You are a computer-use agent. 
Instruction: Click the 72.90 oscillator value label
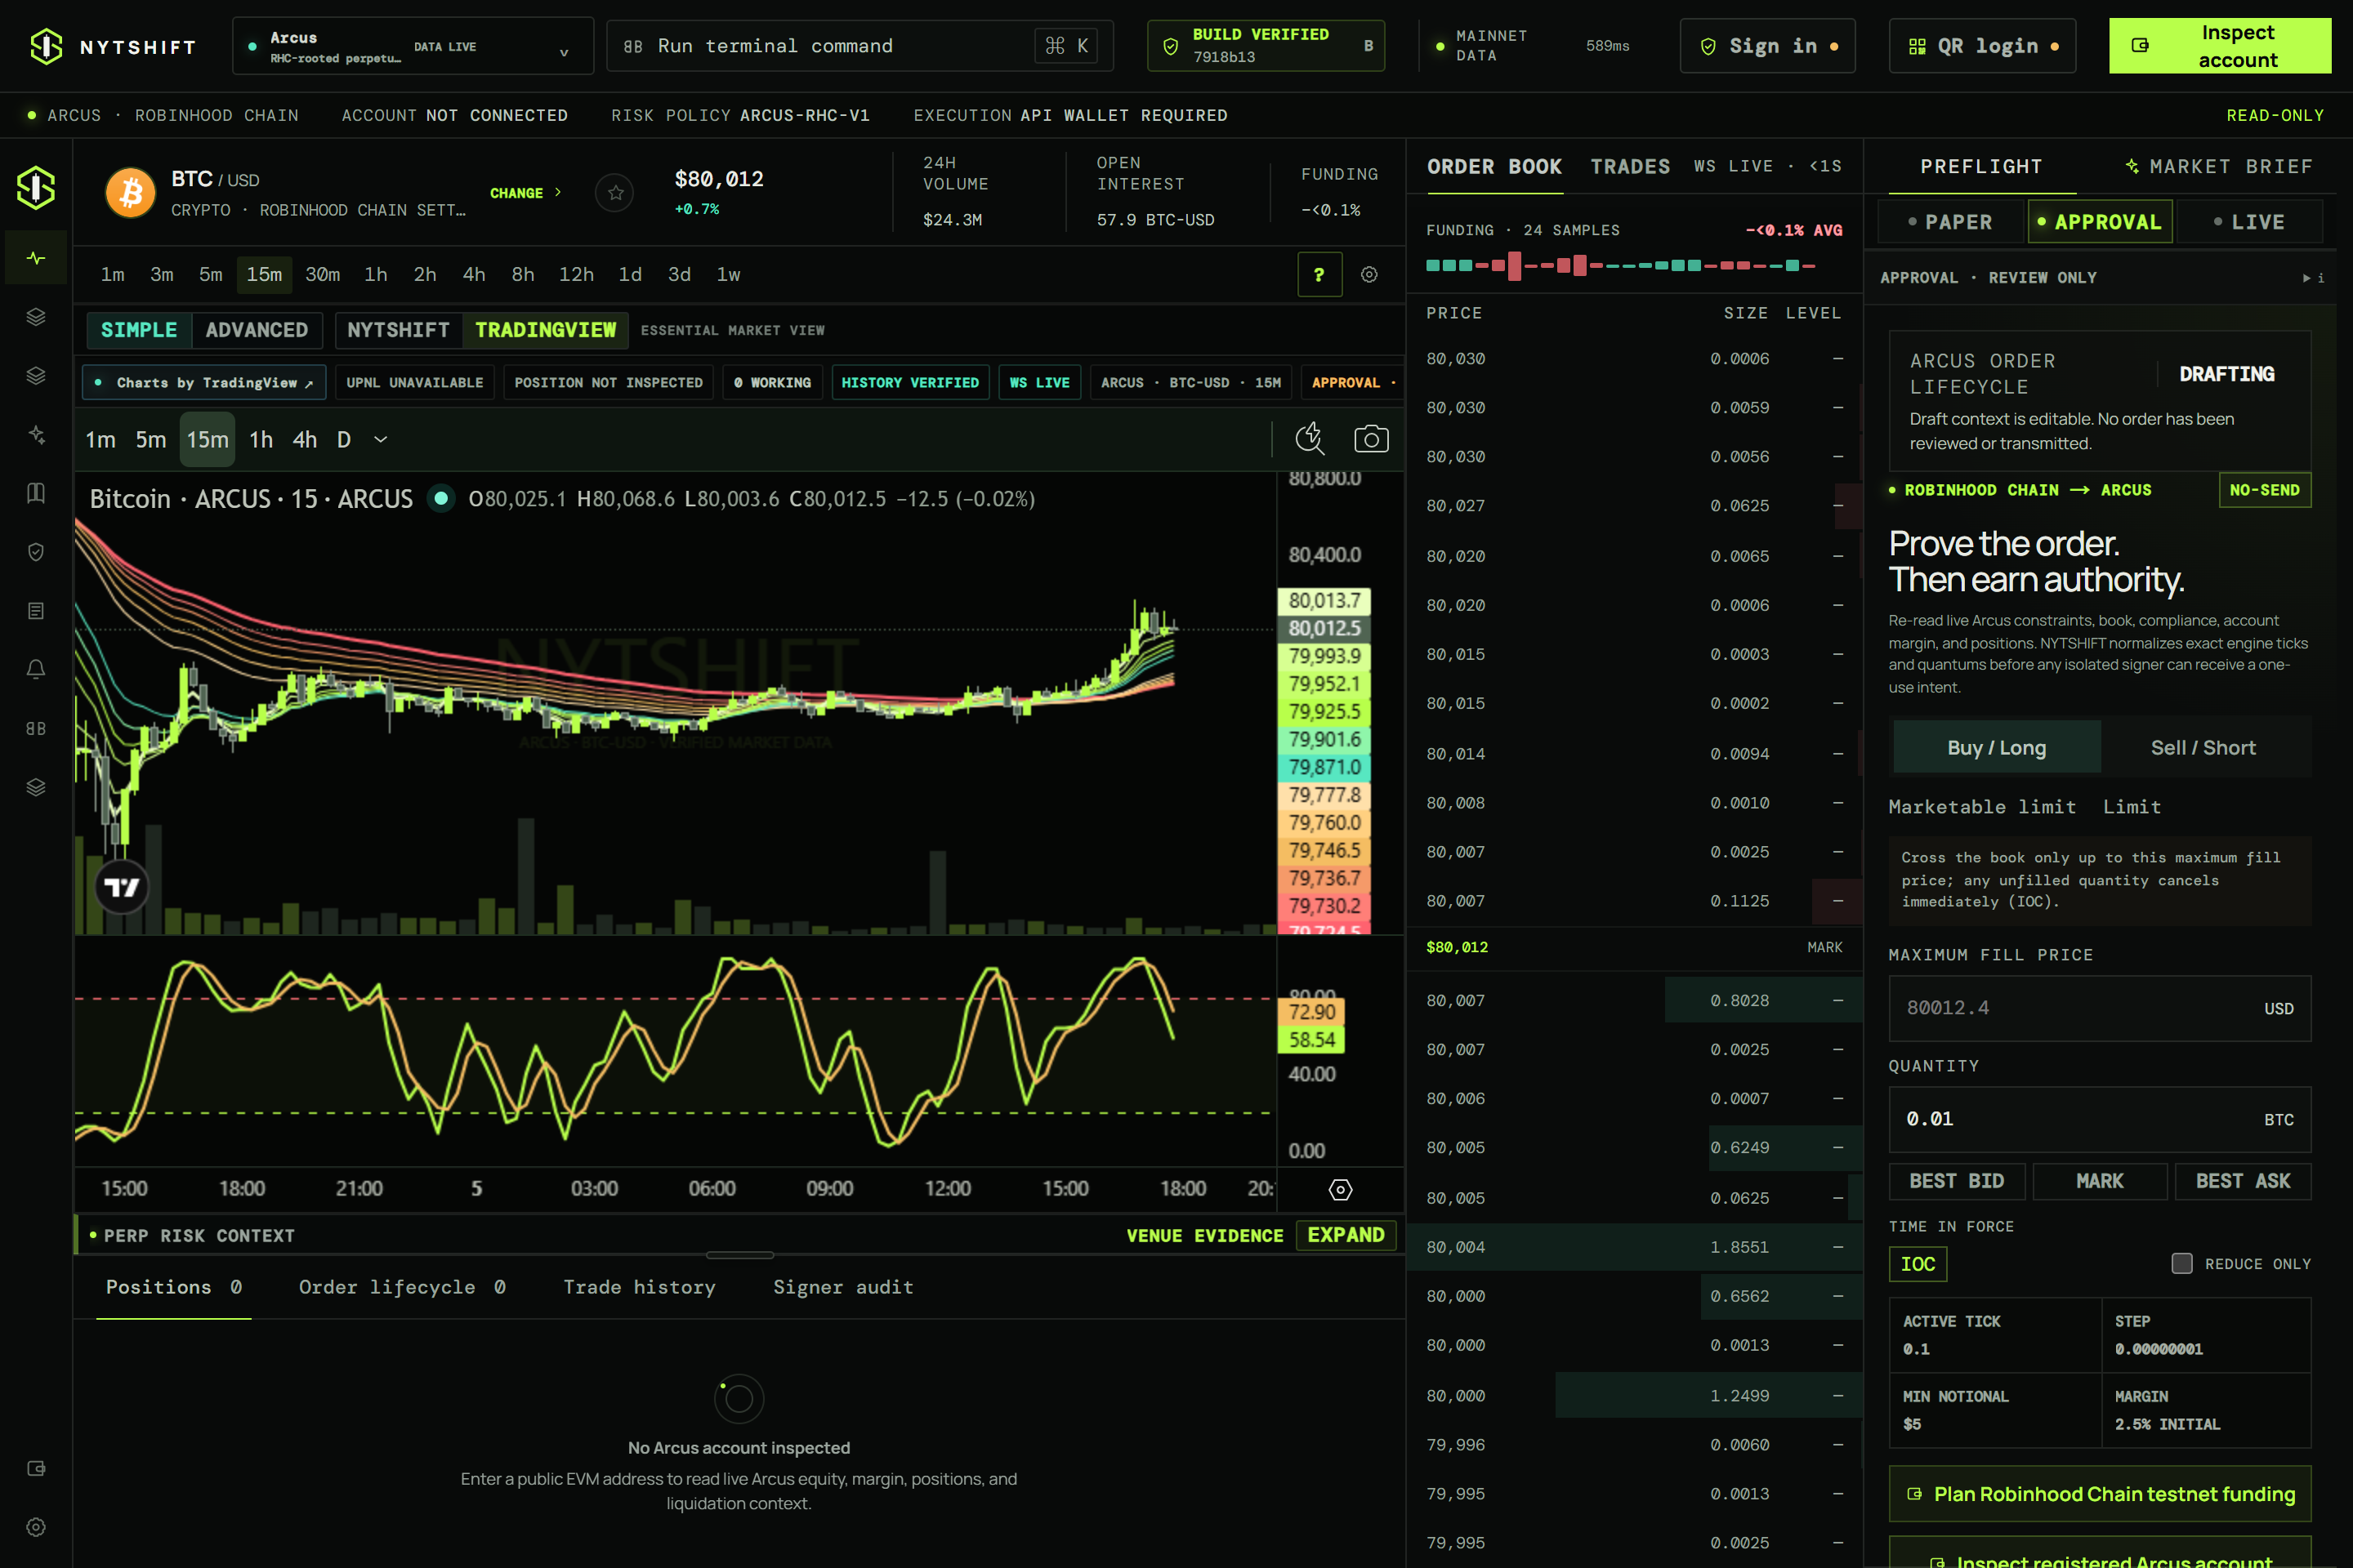1310,1011
